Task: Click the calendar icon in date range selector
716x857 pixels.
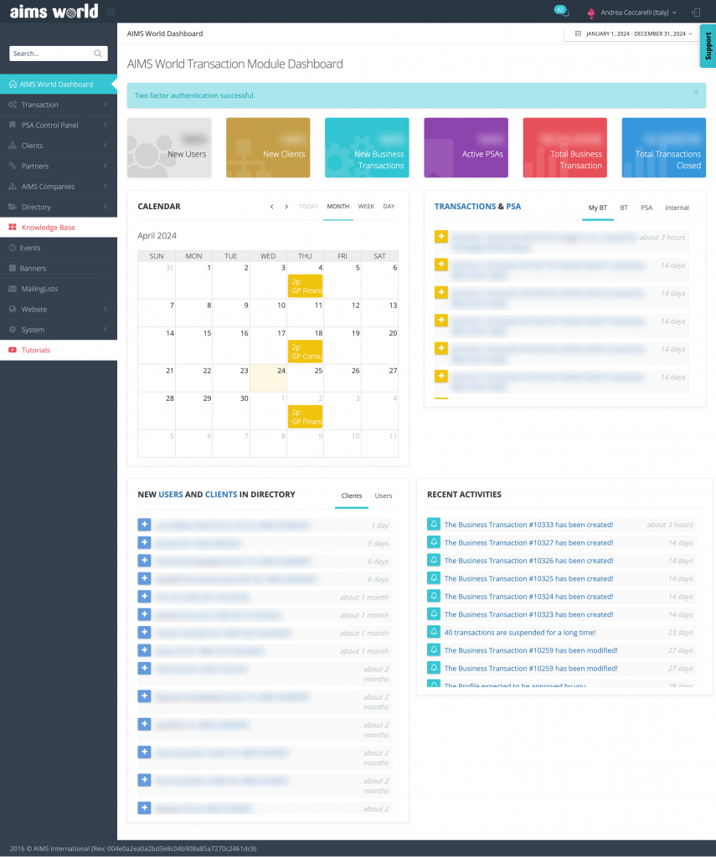Action: pyautogui.click(x=578, y=33)
